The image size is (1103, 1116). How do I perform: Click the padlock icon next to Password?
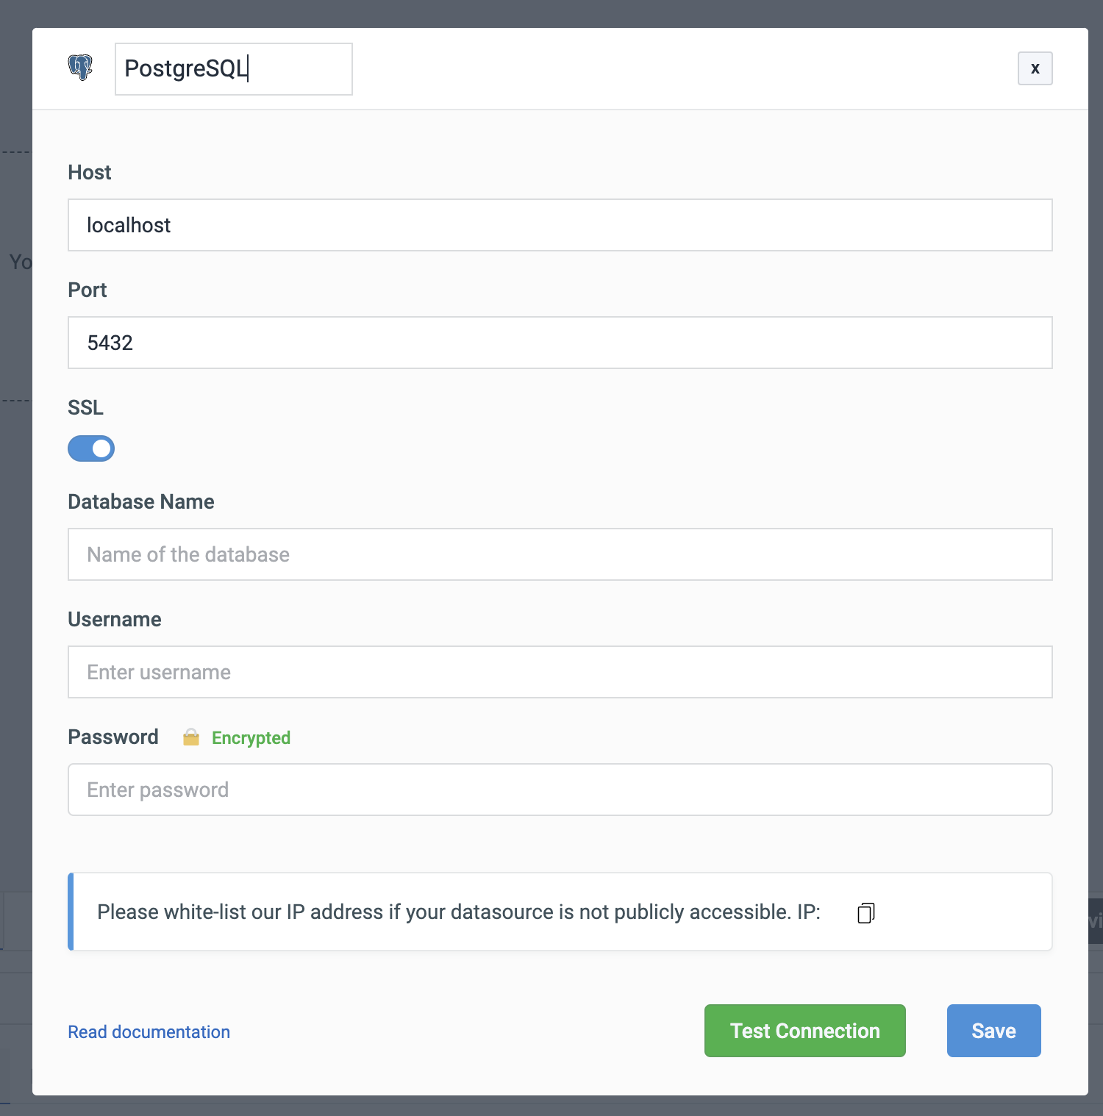pyautogui.click(x=191, y=737)
